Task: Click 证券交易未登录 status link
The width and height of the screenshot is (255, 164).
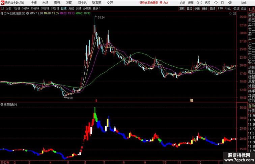Action: pos(149,3)
